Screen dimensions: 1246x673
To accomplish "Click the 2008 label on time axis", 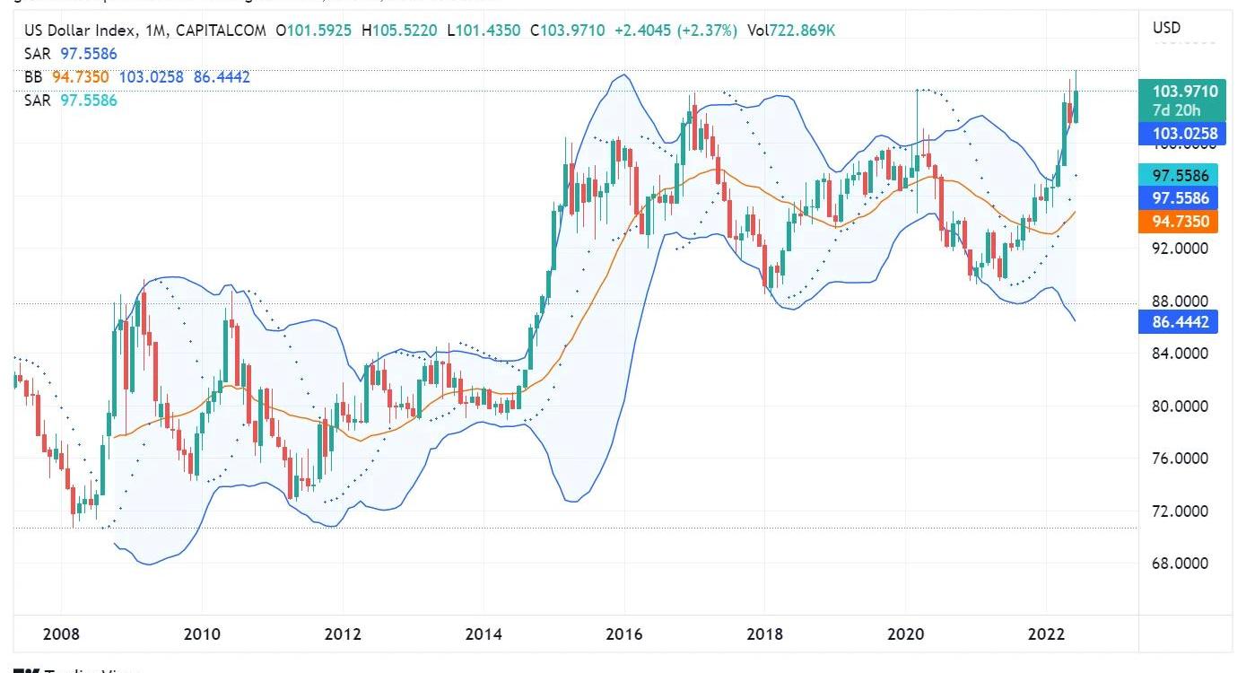I will [61, 634].
